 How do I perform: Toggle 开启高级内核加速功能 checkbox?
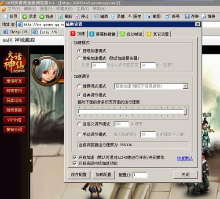pos(74,163)
